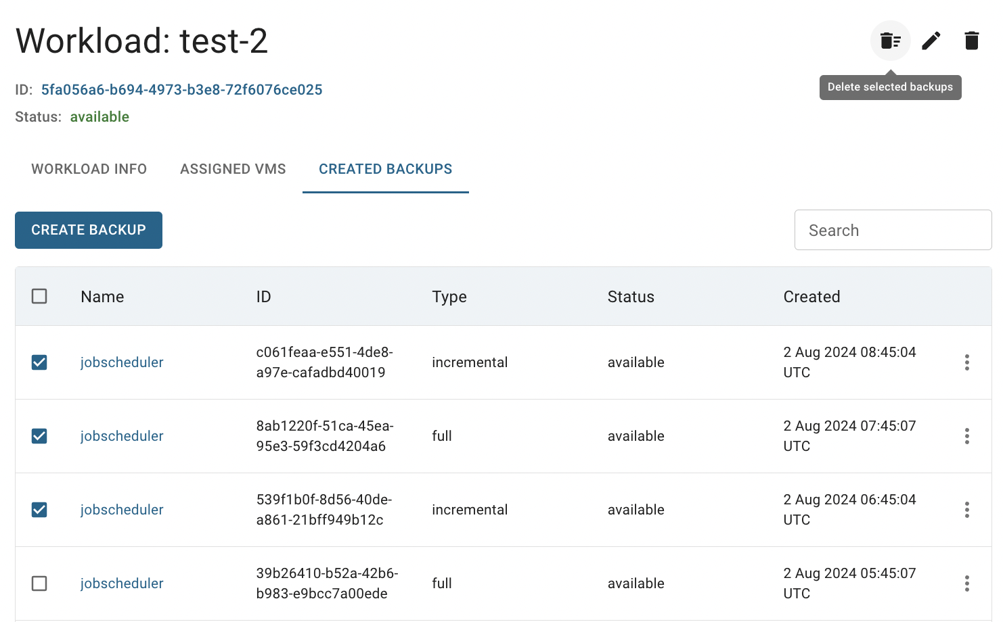This screenshot has height=622, width=1003.
Task: Click the date "2 Aug 2024 08:45:04 UTC"
Action: 849,362
